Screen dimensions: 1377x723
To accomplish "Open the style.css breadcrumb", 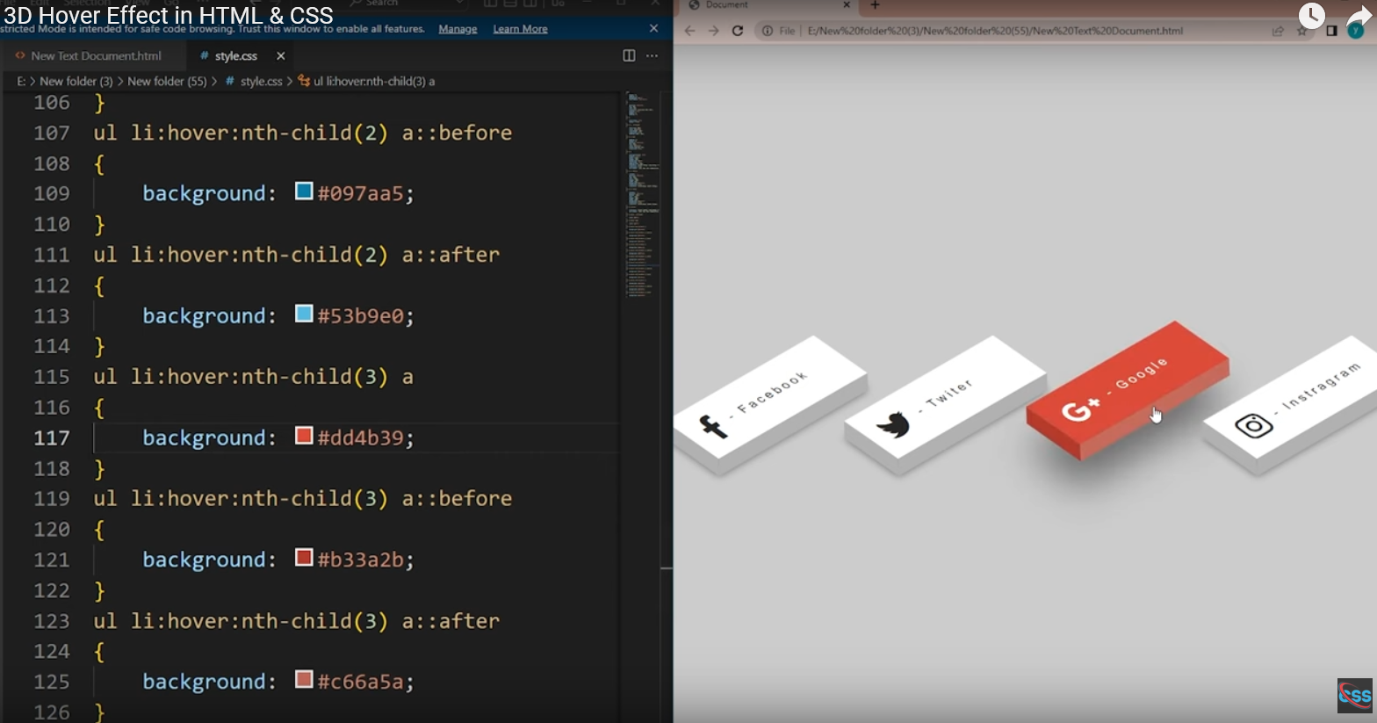I will click(x=262, y=81).
